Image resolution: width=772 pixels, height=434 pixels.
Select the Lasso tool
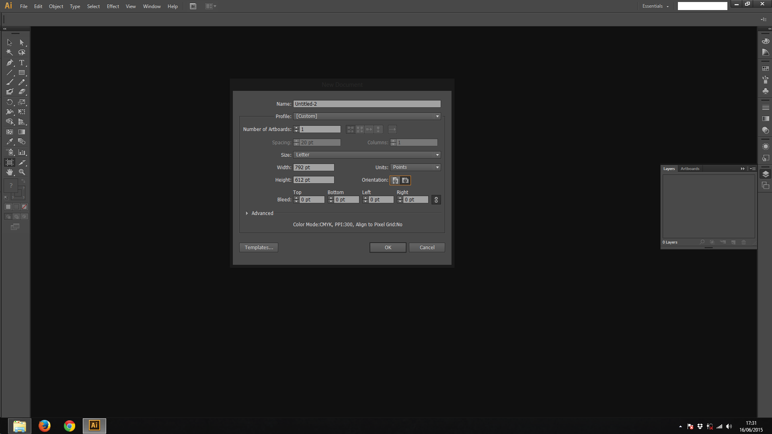(22, 52)
